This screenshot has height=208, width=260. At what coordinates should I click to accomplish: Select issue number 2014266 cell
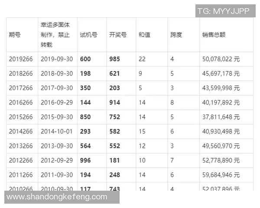coord(21,132)
